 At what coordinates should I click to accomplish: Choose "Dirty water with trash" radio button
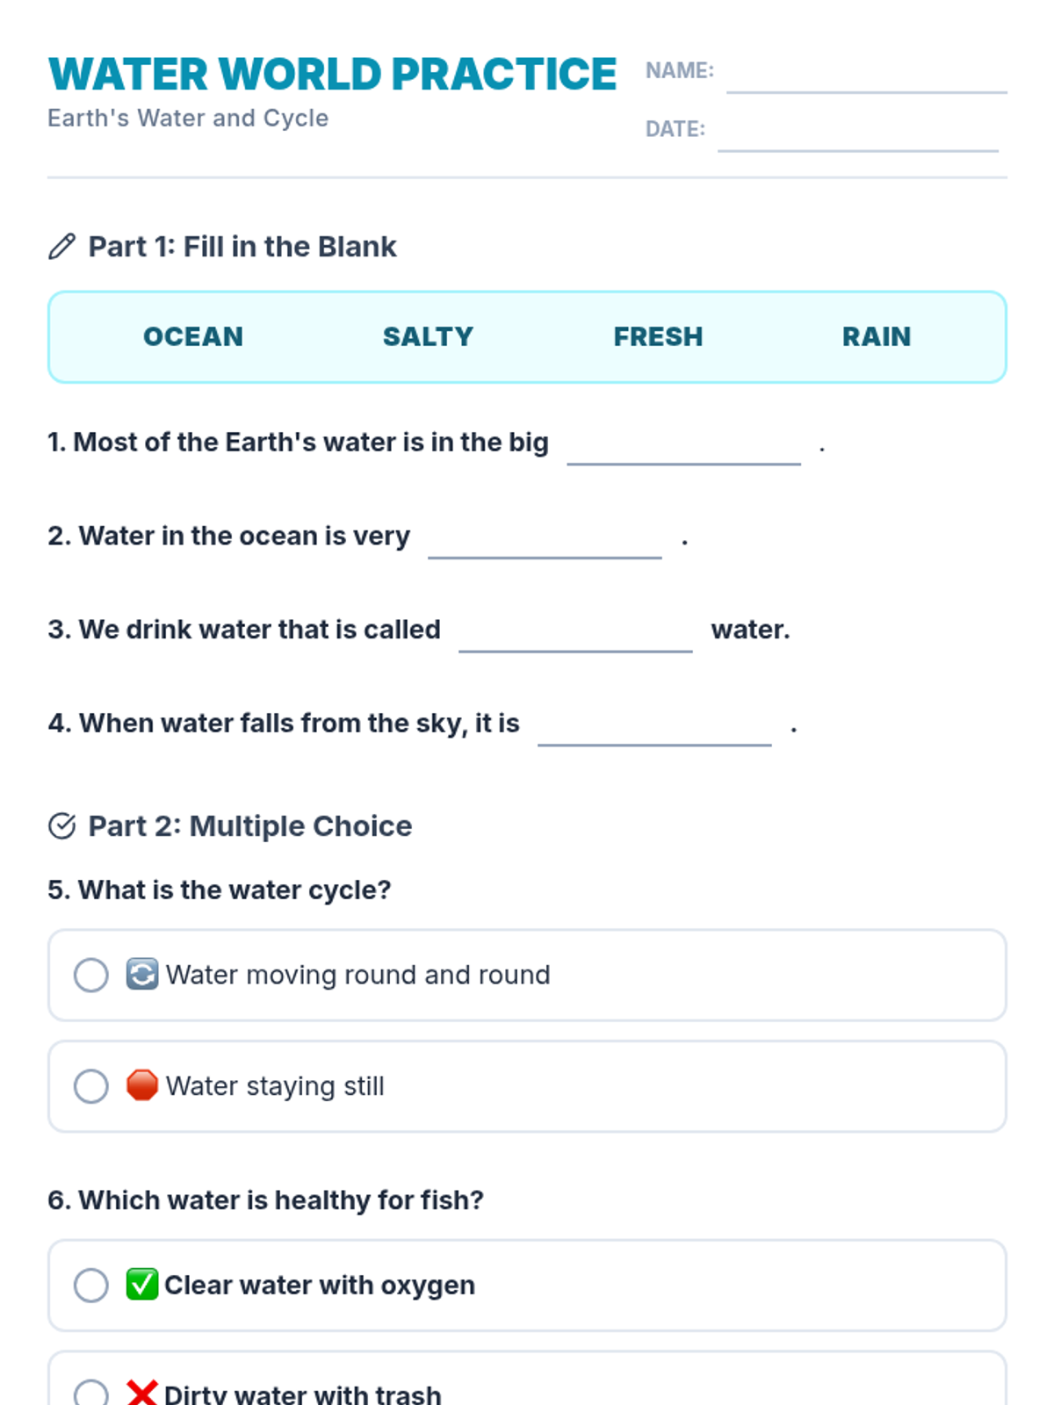(x=91, y=1393)
